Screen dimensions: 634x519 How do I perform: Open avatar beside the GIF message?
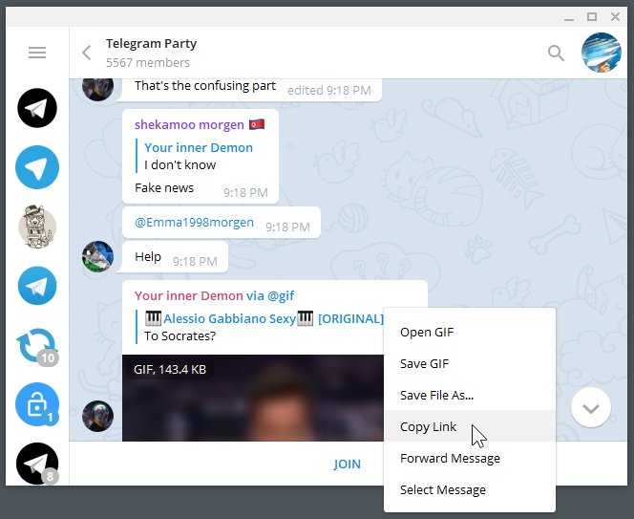pos(97,416)
